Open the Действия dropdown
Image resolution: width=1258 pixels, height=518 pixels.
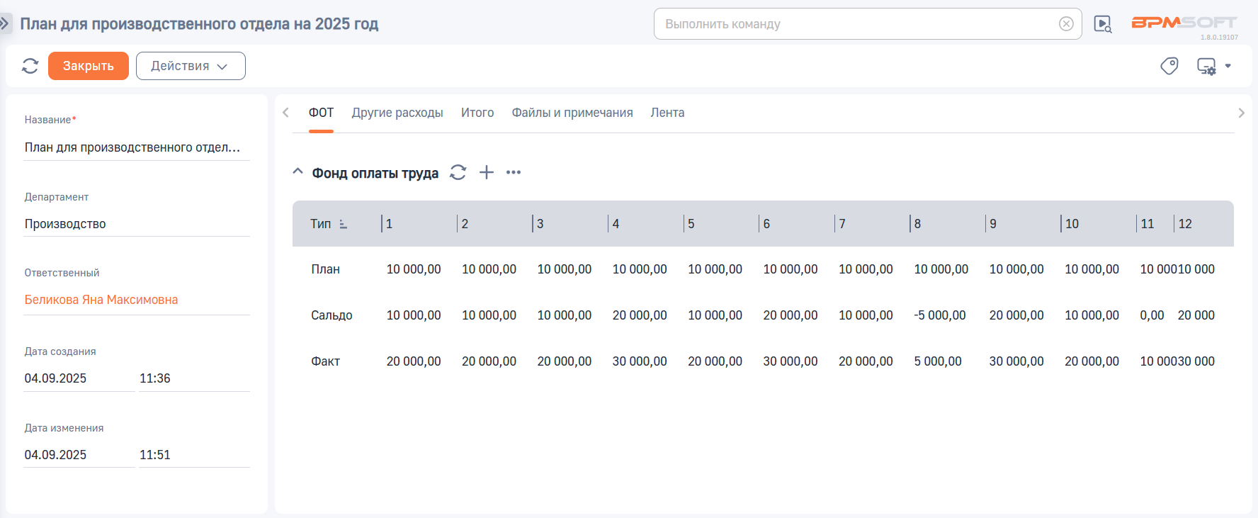pyautogui.click(x=191, y=66)
